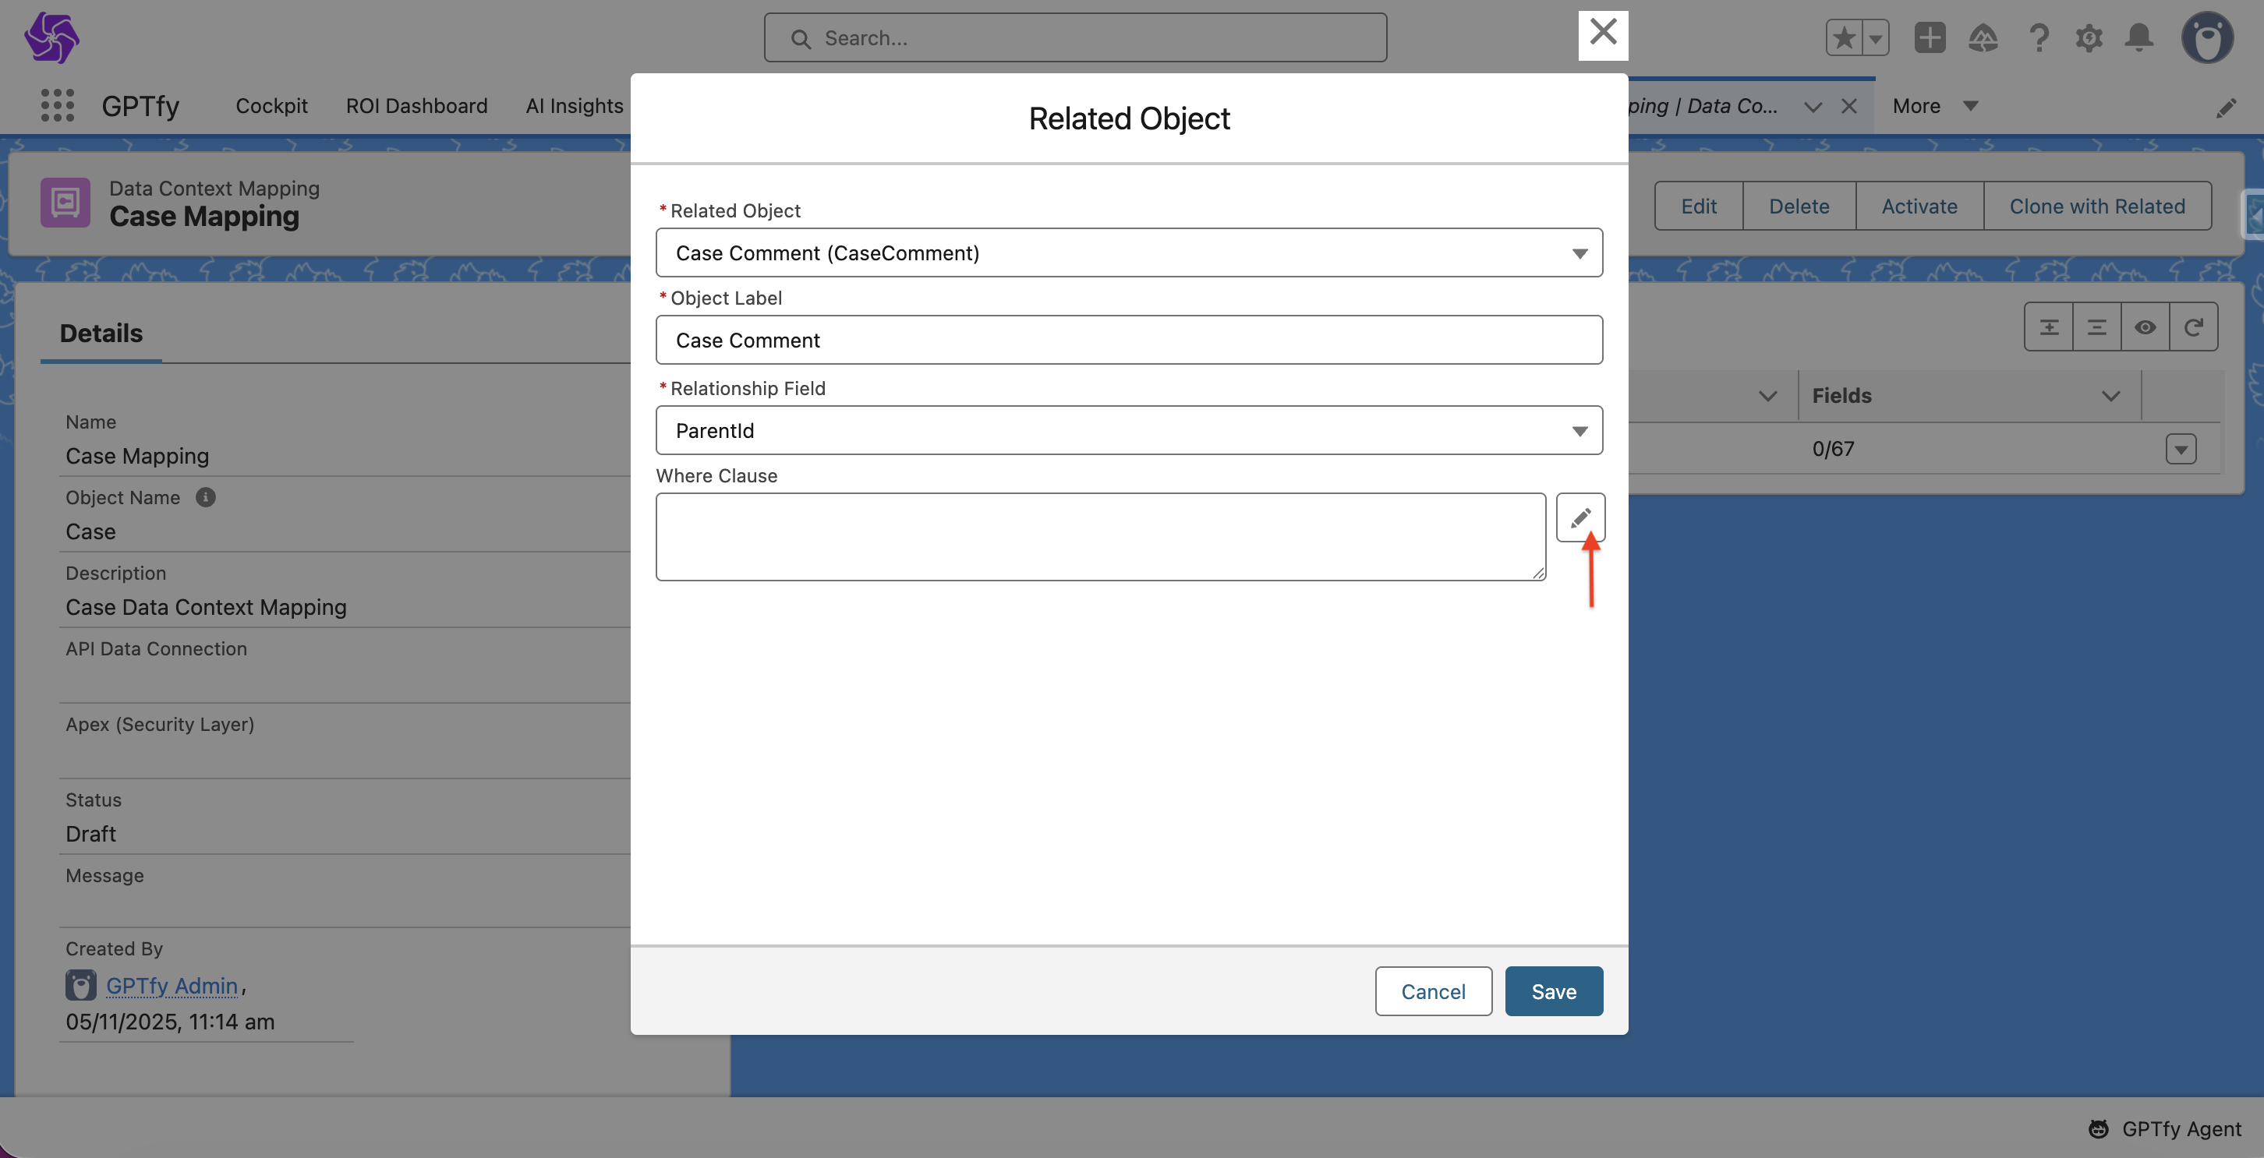Expand the Fields column header chevron
This screenshot has height=1158, width=2264.
(2110, 396)
